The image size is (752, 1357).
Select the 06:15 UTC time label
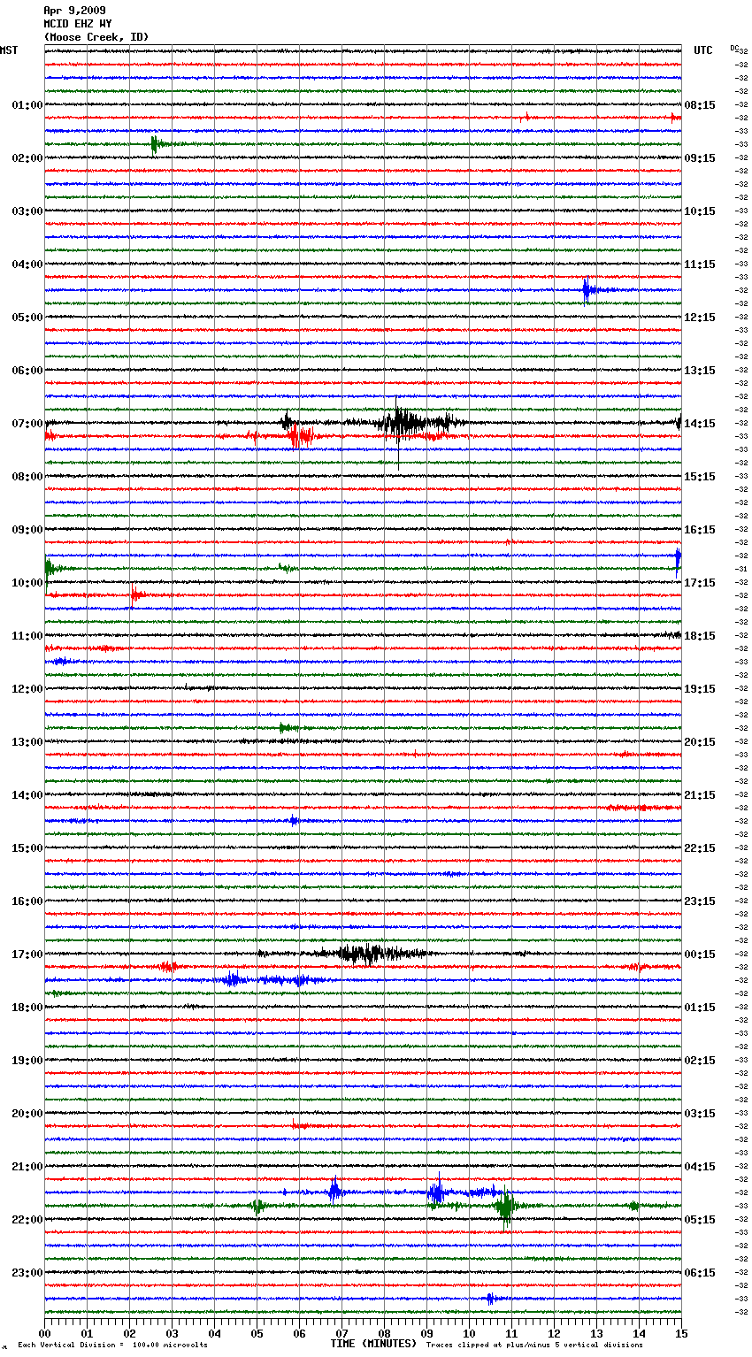click(700, 1273)
